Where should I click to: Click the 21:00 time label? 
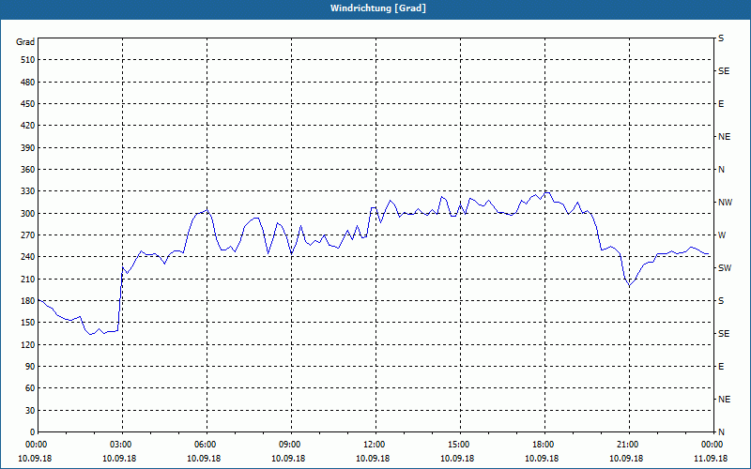click(629, 445)
